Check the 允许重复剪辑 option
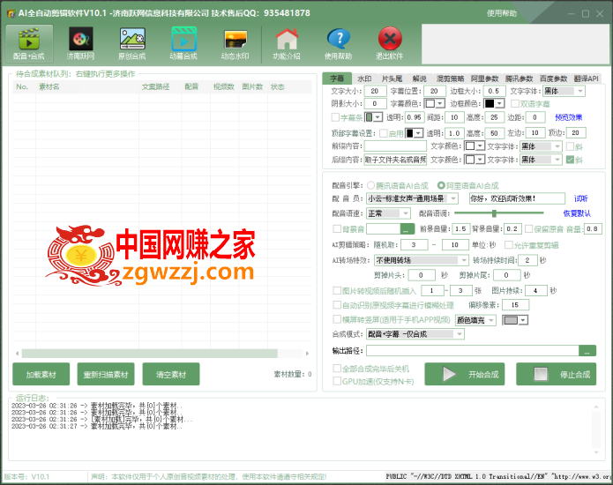Viewport: 613px width, 485px height. point(509,245)
